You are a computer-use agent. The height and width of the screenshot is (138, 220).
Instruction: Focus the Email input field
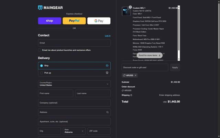coord(74,43)
